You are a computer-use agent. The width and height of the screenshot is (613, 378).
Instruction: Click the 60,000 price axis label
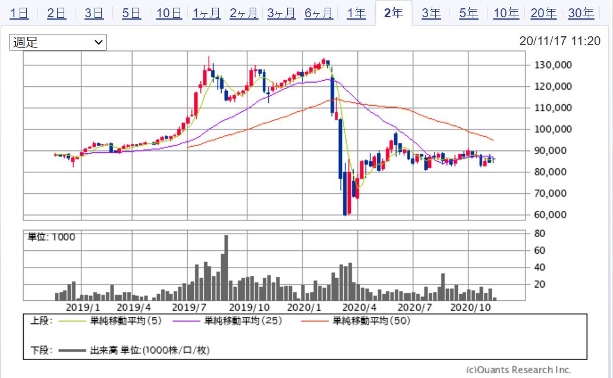(x=550, y=215)
